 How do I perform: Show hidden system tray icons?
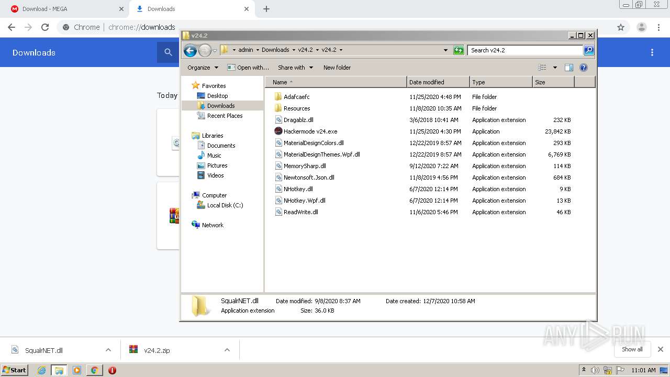(584, 370)
